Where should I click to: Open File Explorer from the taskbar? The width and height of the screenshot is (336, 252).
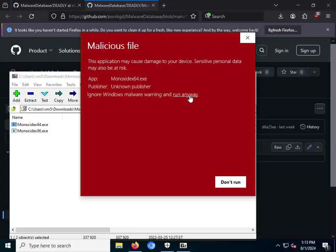(119, 245)
